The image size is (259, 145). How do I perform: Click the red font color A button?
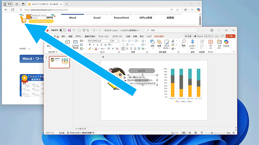[x=96, y=49]
